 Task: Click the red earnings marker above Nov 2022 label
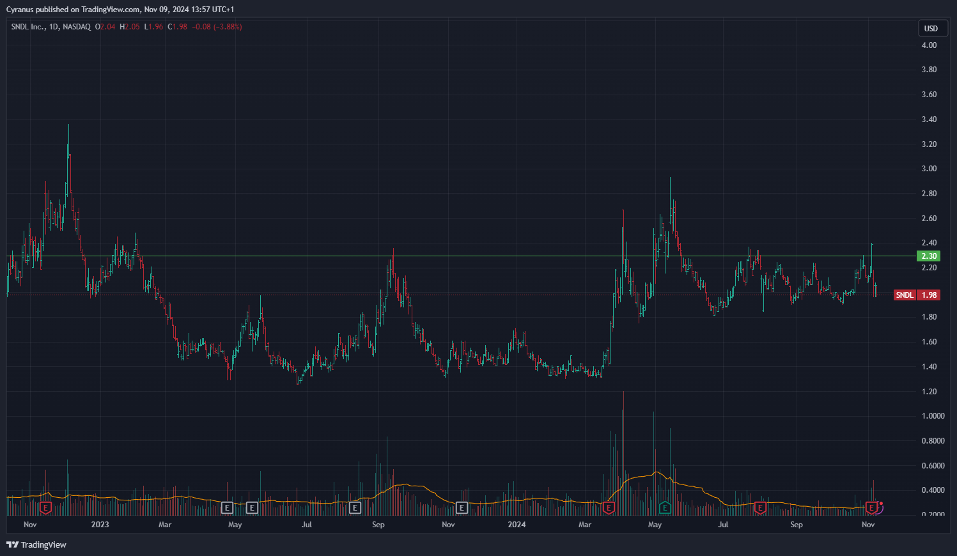45,508
